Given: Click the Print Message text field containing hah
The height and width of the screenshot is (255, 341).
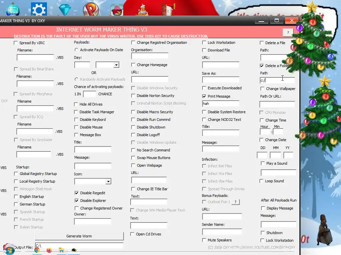Looking at the screenshot, I should (x=221, y=104).
